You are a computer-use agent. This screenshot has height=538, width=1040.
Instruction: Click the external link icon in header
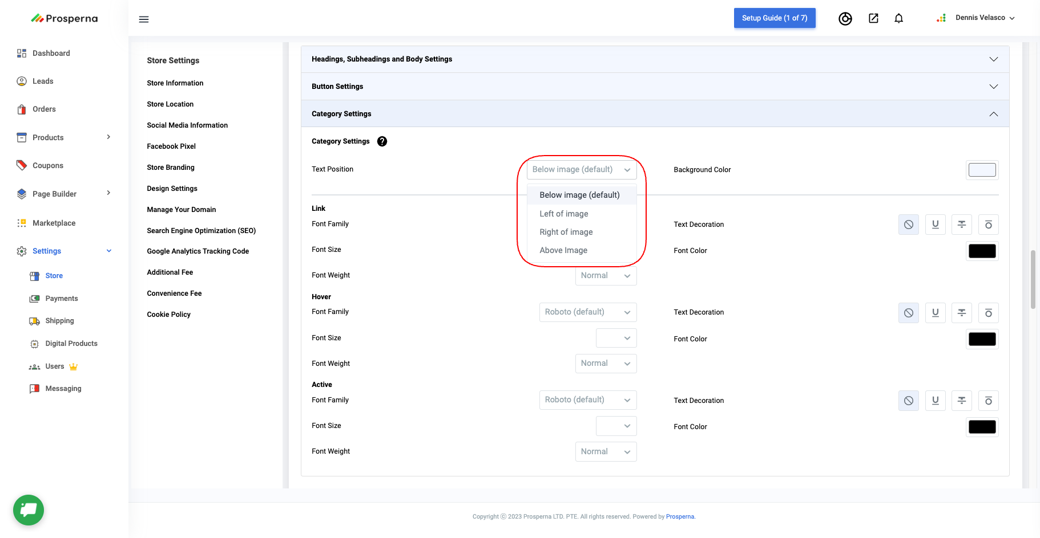pyautogui.click(x=873, y=19)
